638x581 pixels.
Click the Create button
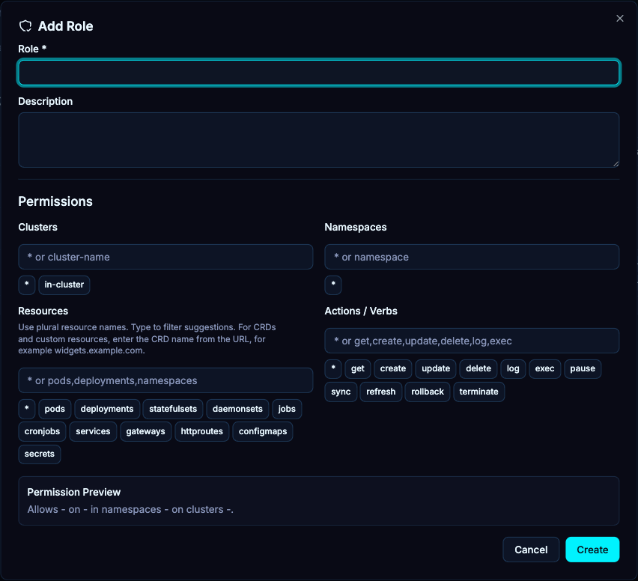592,550
